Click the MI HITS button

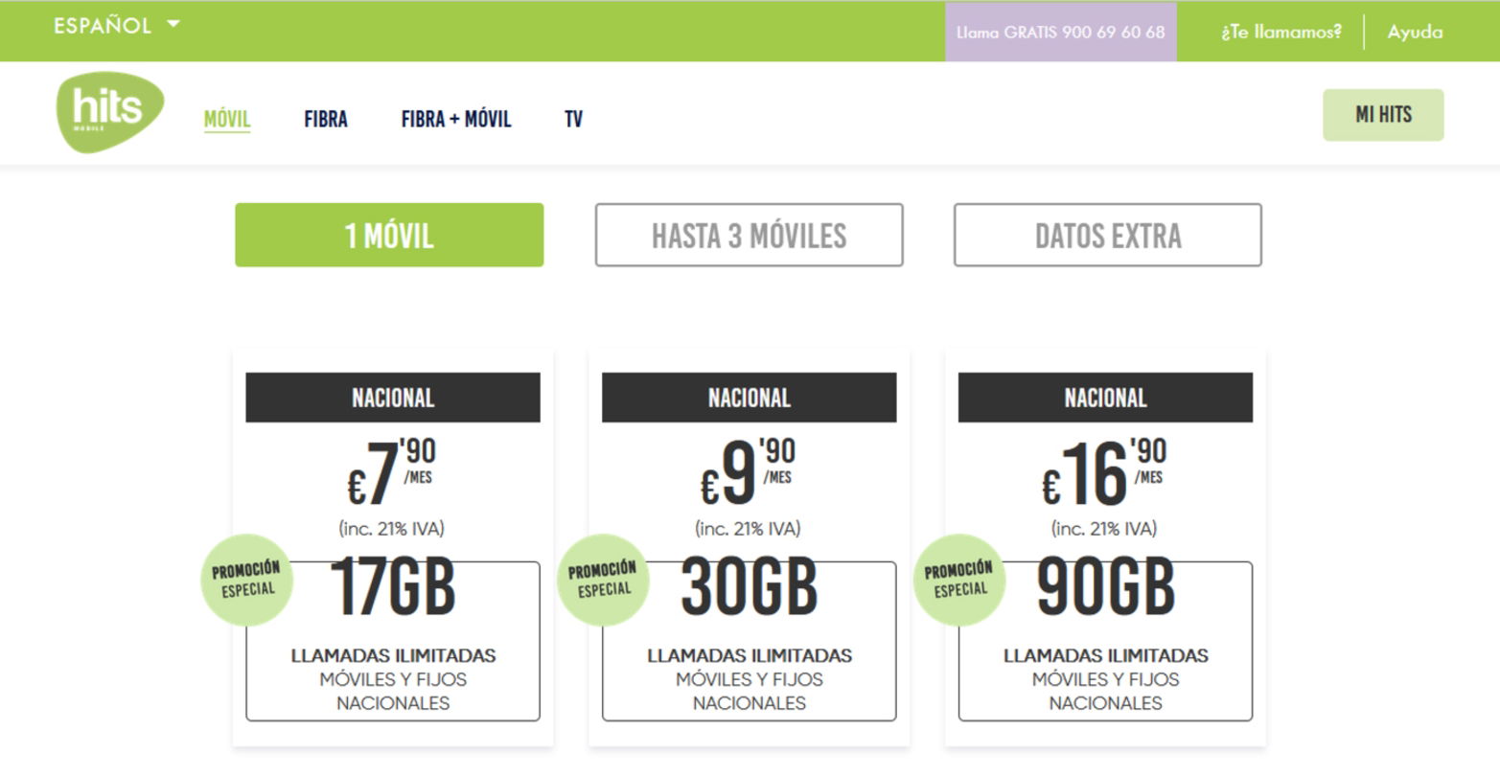pos(1383,115)
